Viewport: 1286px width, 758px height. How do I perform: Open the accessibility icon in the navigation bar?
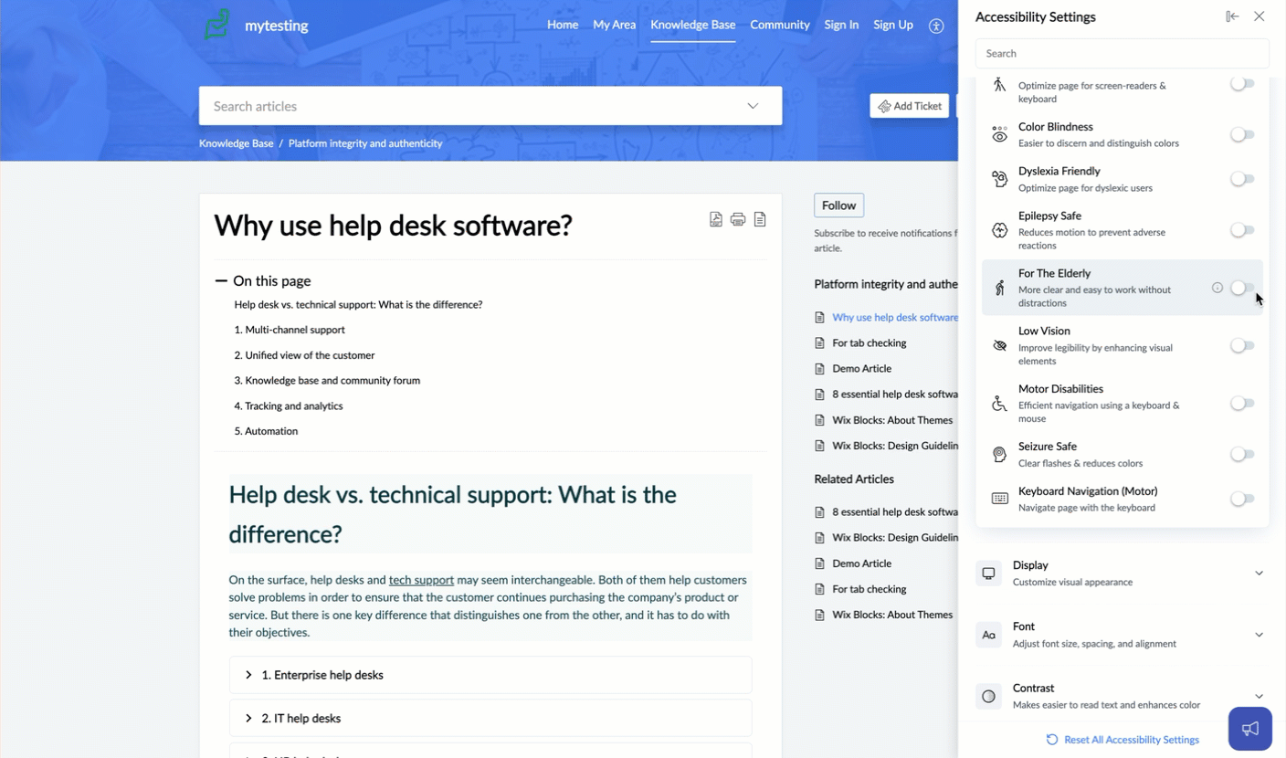(936, 26)
